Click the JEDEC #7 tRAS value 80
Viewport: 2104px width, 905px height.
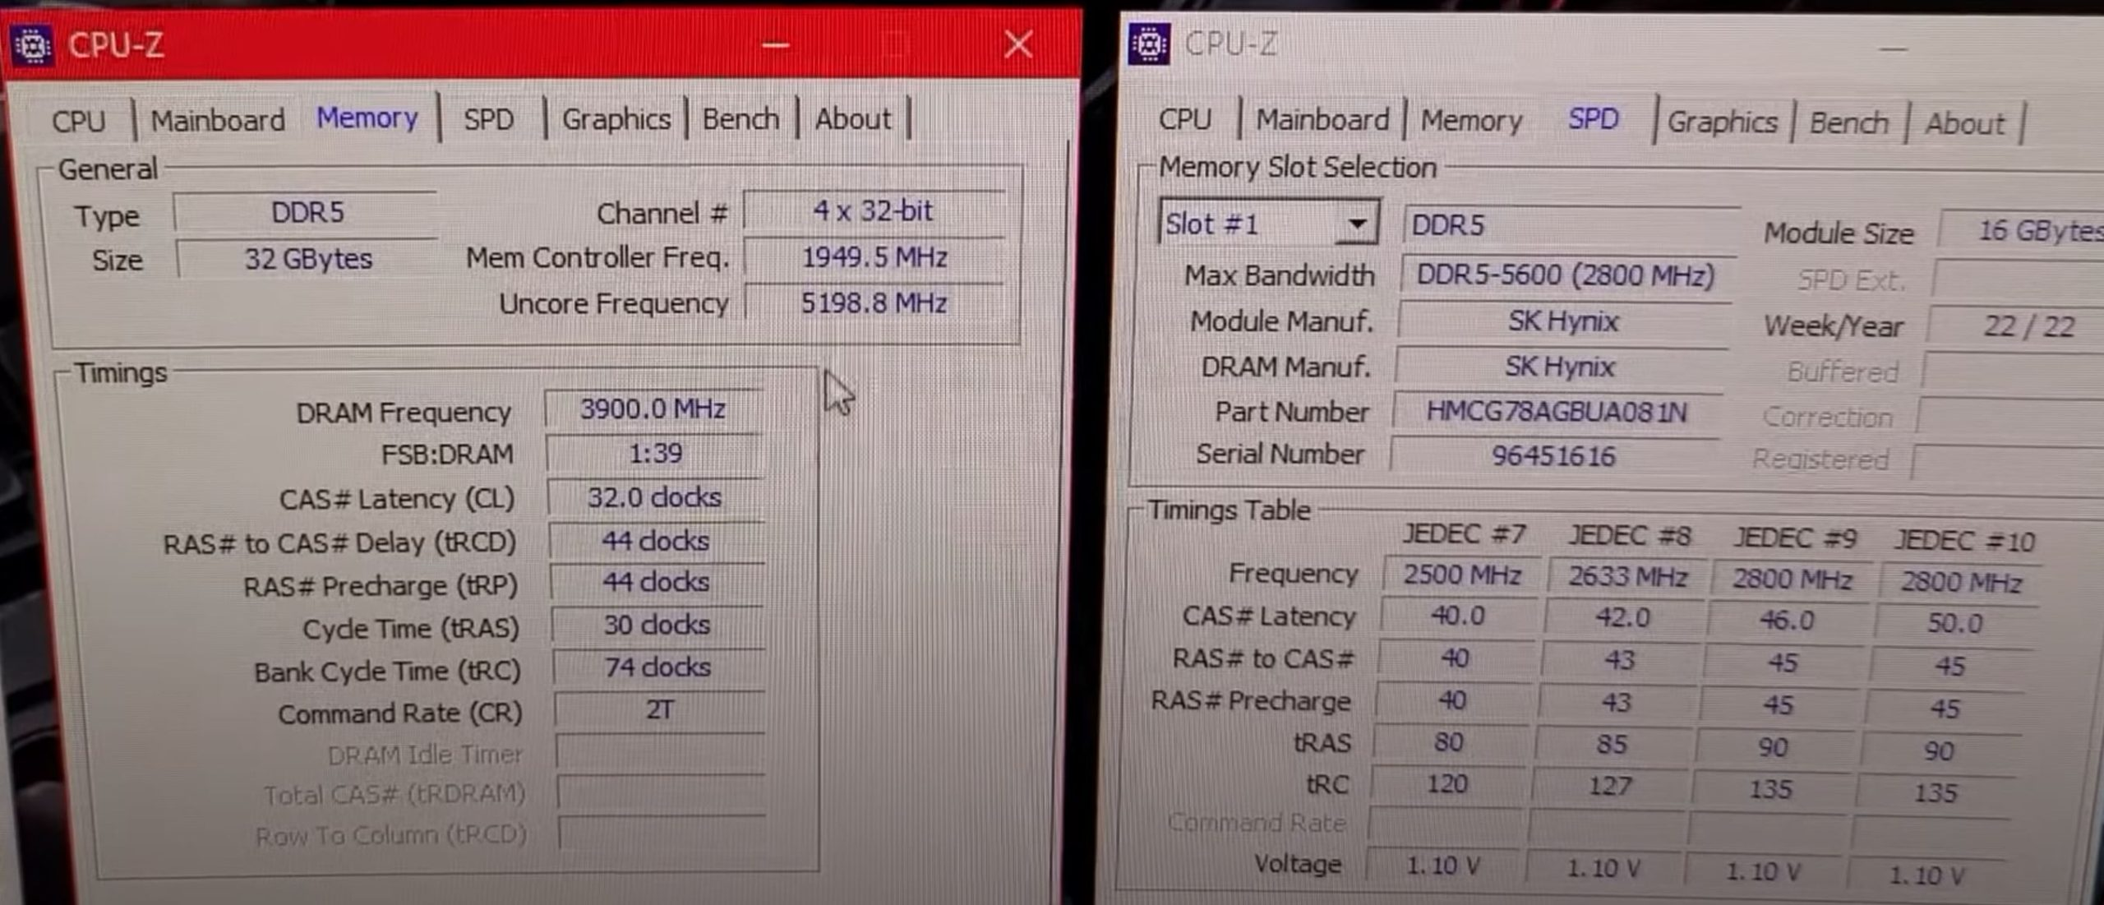pos(1448,742)
